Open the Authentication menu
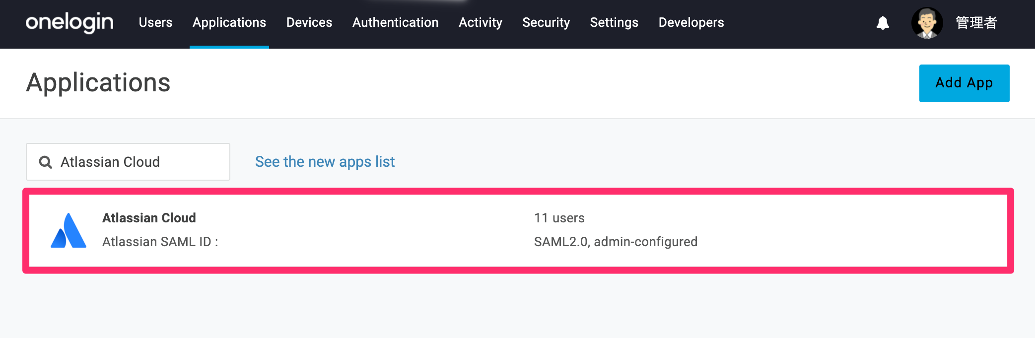 396,22
